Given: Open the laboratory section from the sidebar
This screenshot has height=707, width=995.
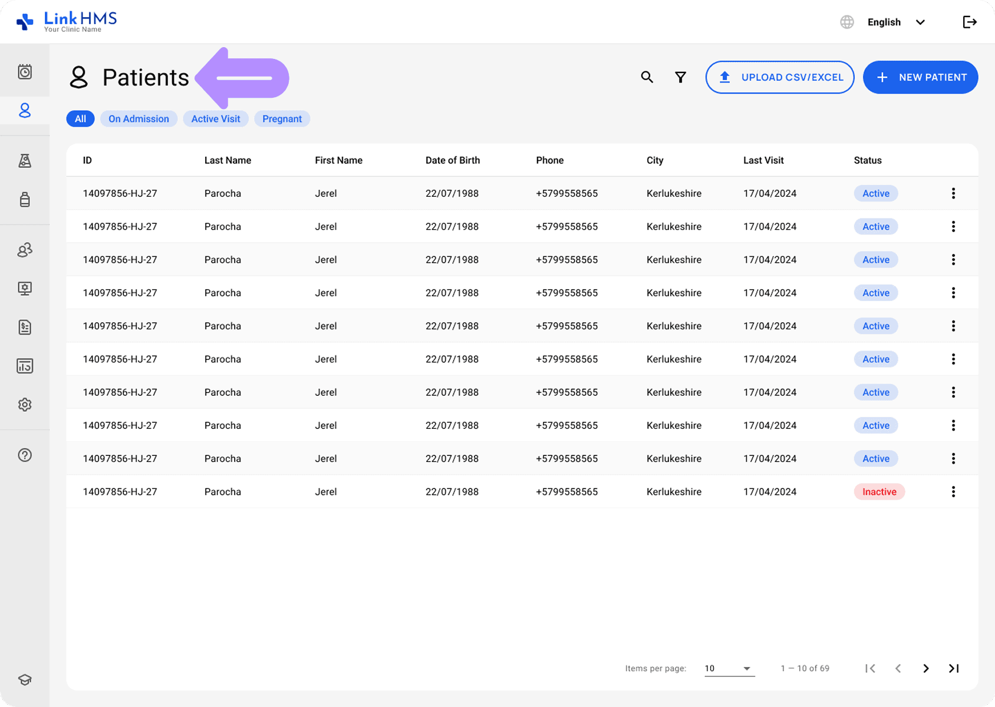Looking at the screenshot, I should (x=25, y=160).
